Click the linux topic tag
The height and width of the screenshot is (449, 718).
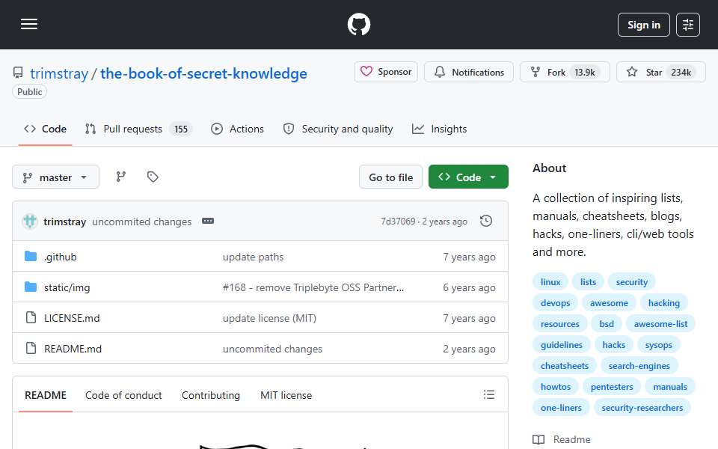pyautogui.click(x=550, y=282)
